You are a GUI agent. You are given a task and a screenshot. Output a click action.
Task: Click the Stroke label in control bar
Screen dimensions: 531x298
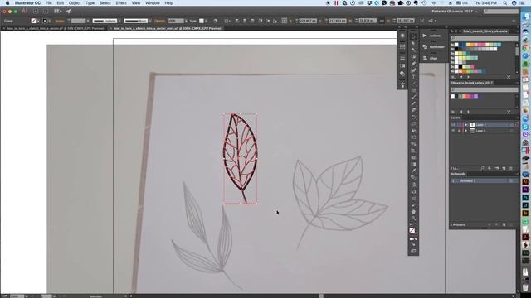pyautogui.click(x=60, y=21)
